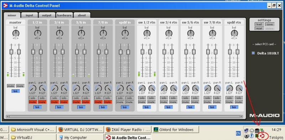This screenshot has height=140, width=285.
Task: Click the pan R knob on spdif rtn
Action: pyautogui.click(x=239, y=88)
